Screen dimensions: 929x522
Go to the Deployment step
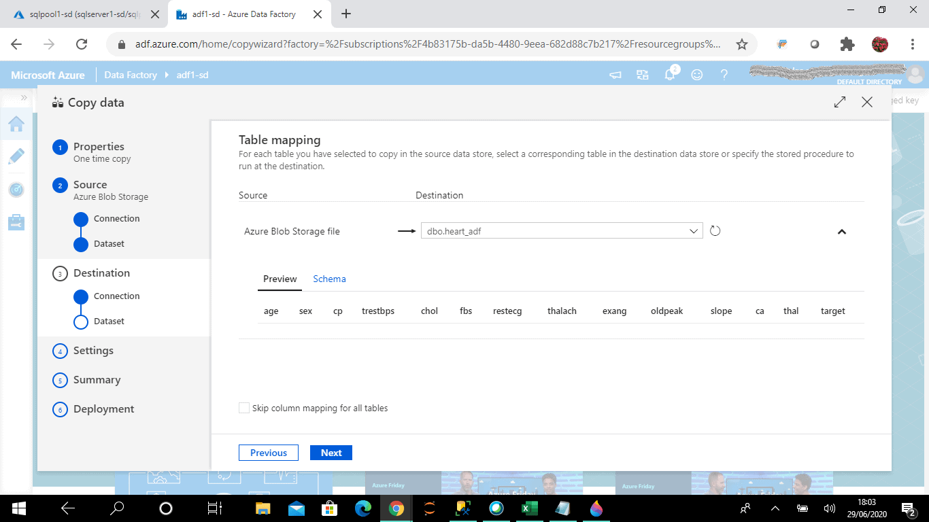pos(103,409)
